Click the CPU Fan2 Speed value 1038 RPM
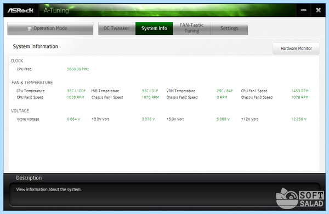 tap(76, 97)
